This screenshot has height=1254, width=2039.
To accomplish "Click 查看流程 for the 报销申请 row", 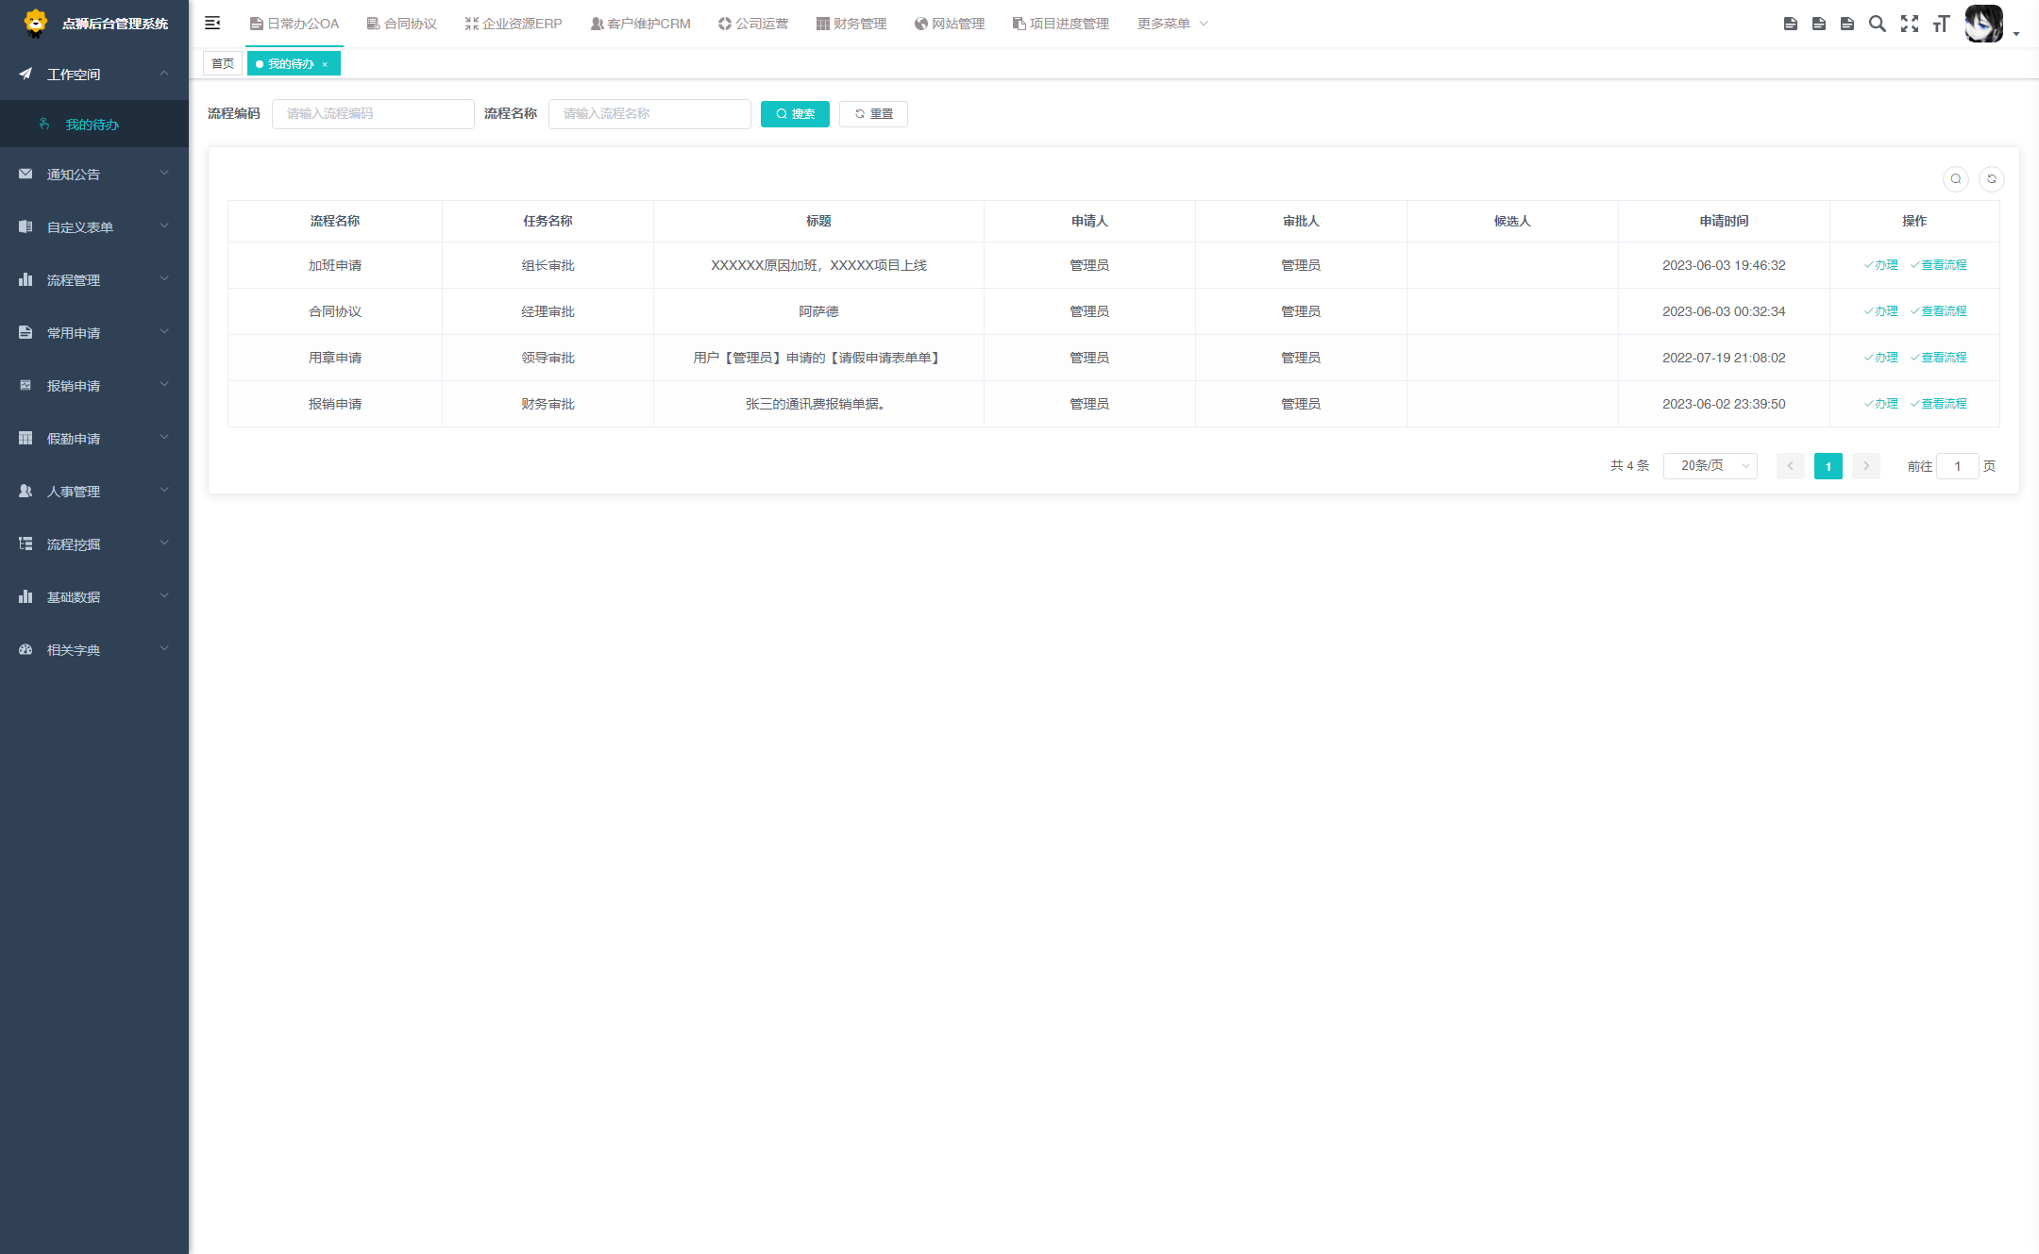I will tap(1939, 404).
